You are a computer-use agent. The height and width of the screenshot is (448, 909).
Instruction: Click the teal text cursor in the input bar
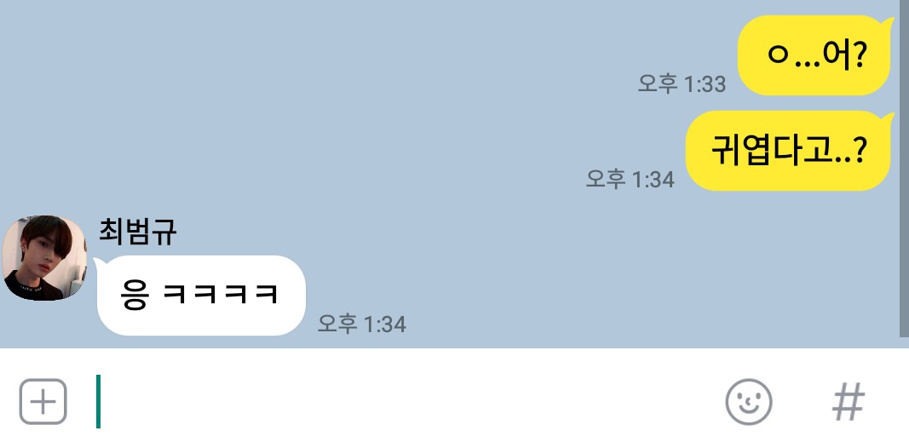click(99, 402)
